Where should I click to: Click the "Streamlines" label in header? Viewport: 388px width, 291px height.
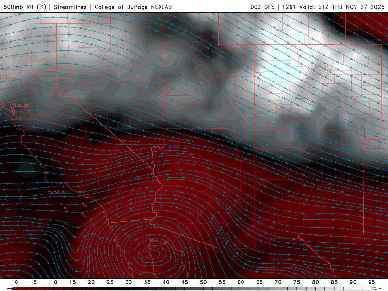pyautogui.click(x=70, y=7)
